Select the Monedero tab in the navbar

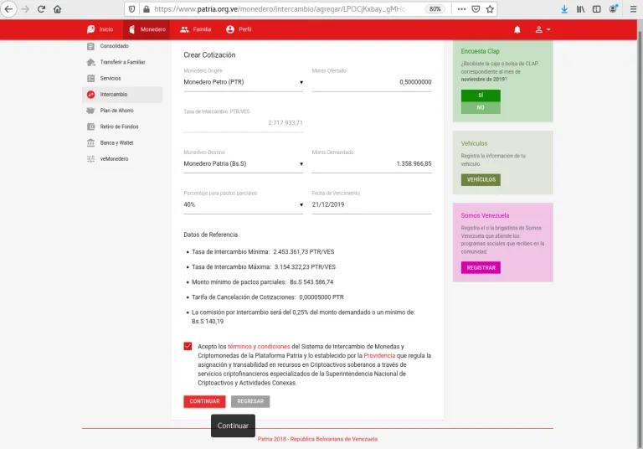tap(147, 29)
